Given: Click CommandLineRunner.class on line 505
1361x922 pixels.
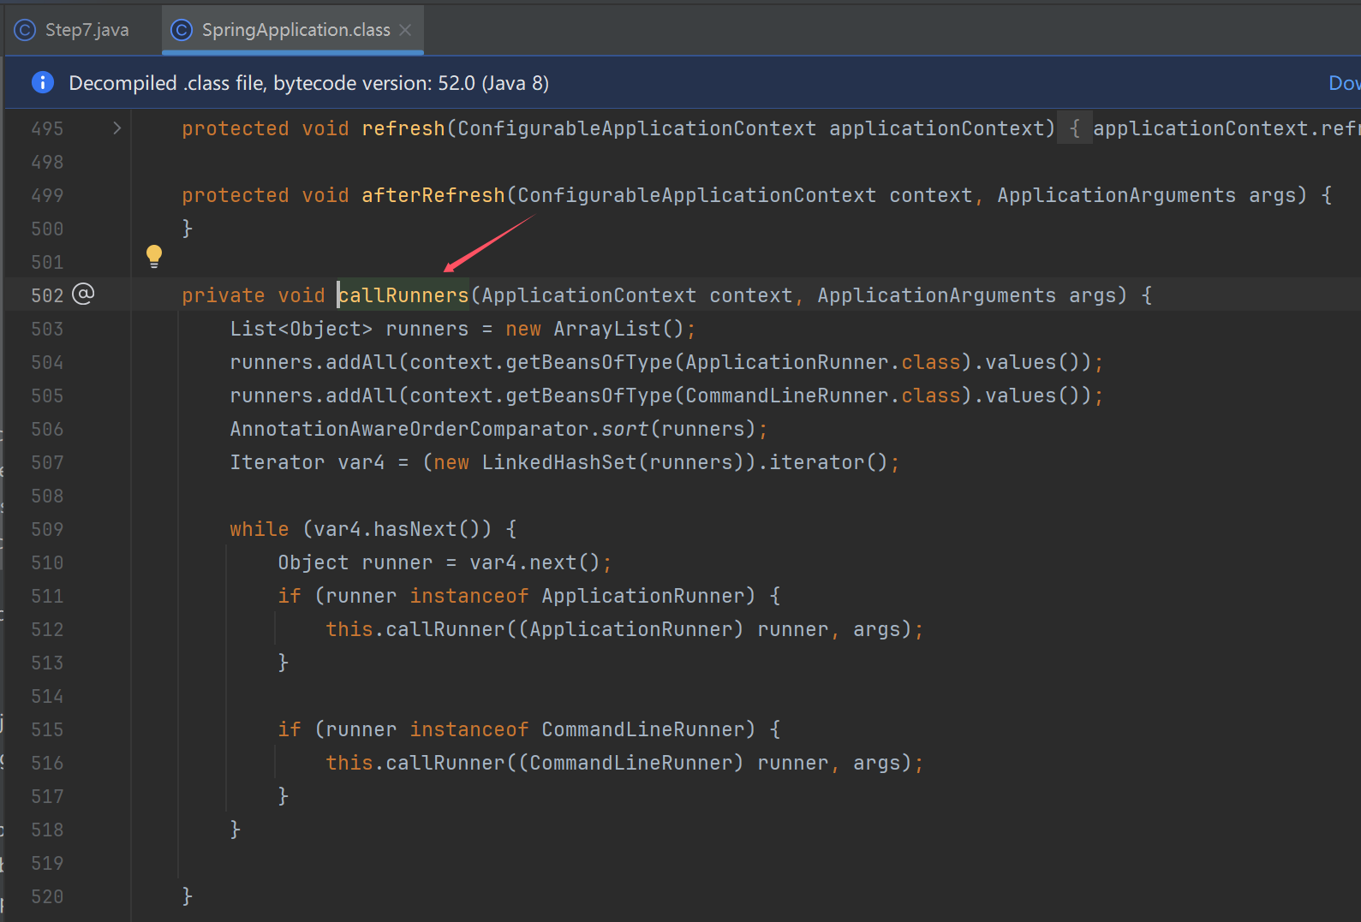Looking at the screenshot, I should tap(823, 396).
